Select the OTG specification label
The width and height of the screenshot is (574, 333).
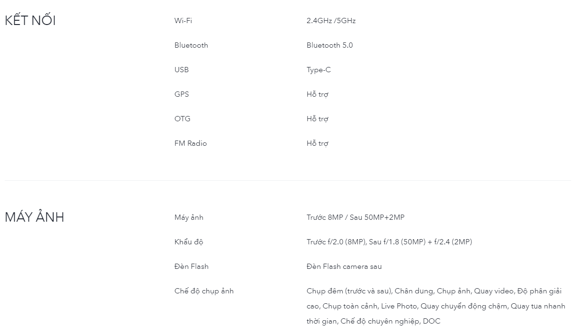[182, 119]
